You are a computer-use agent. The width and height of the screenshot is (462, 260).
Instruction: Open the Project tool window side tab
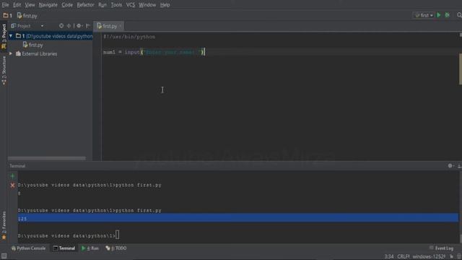click(x=4, y=35)
